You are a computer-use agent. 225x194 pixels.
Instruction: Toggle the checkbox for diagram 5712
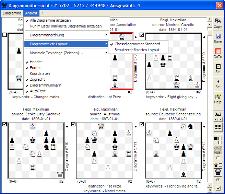click(142, 124)
